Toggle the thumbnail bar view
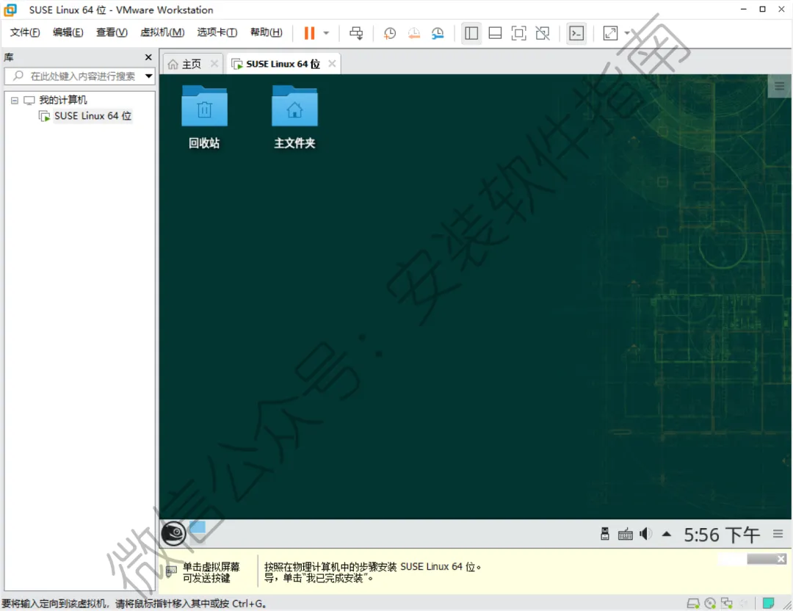793x611 pixels. click(x=495, y=33)
